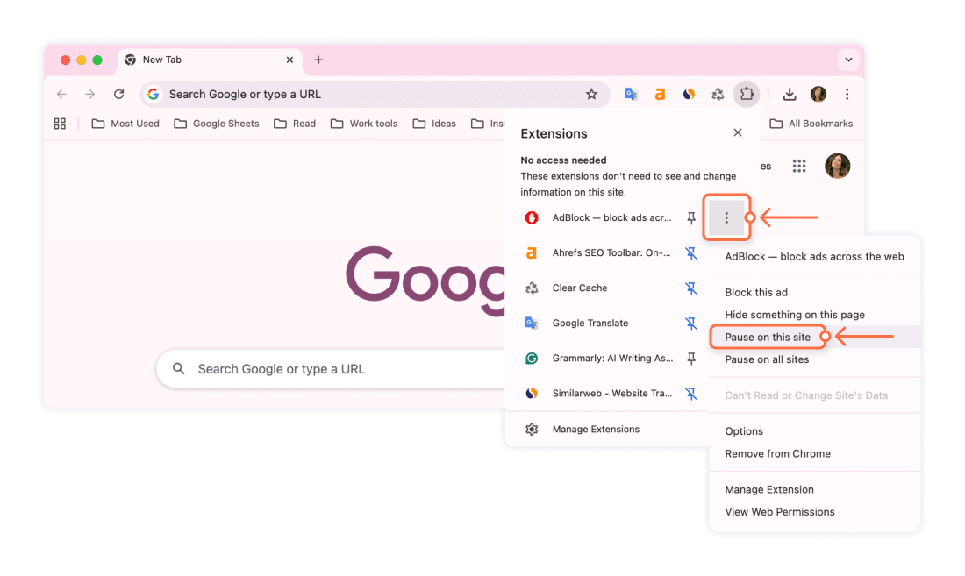Bookmark page with the star icon
This screenshot has height=576, width=965.
(591, 94)
